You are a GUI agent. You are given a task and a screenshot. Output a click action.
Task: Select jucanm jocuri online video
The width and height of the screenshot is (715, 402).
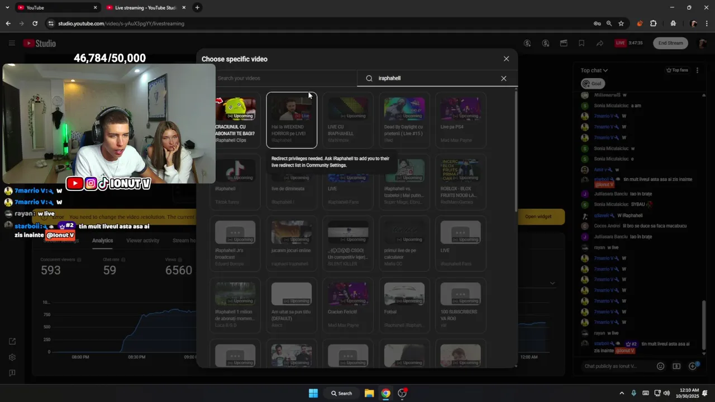[292, 243]
